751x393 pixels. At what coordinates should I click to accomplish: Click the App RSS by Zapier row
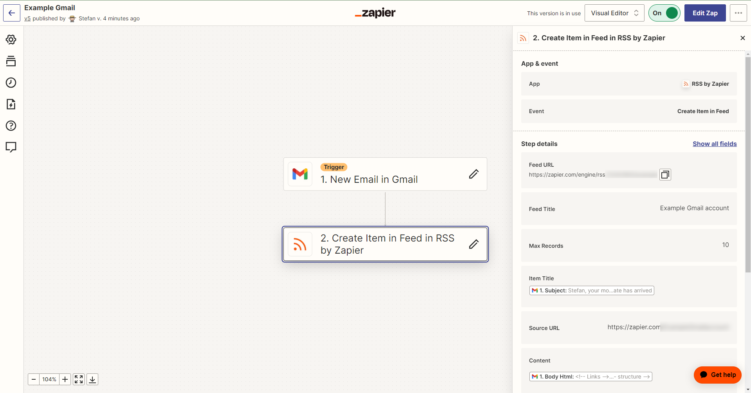click(629, 84)
